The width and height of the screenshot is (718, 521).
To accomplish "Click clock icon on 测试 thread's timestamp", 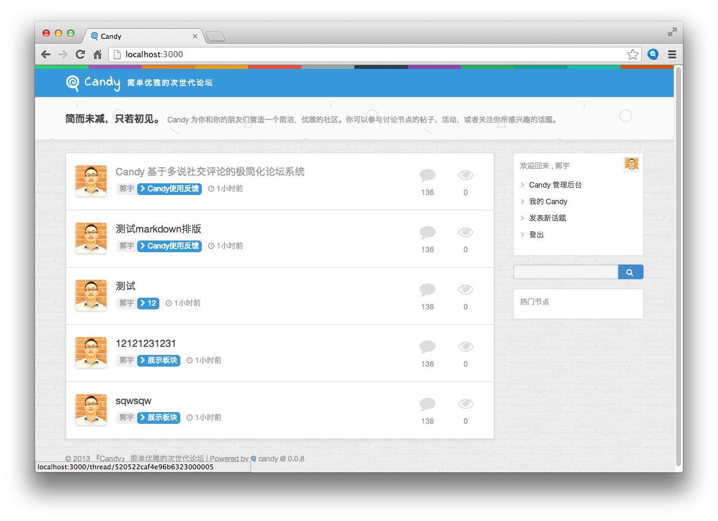I will (x=169, y=303).
